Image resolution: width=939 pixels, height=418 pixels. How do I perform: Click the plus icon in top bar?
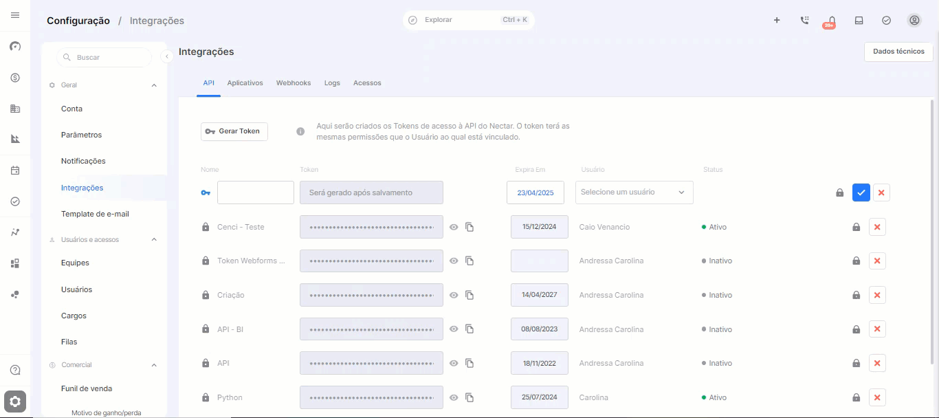[777, 21]
